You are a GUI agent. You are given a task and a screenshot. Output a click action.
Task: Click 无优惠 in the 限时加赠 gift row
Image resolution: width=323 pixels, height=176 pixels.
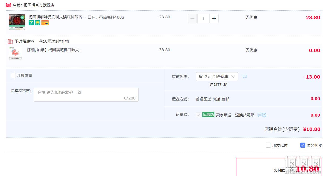(x=251, y=50)
